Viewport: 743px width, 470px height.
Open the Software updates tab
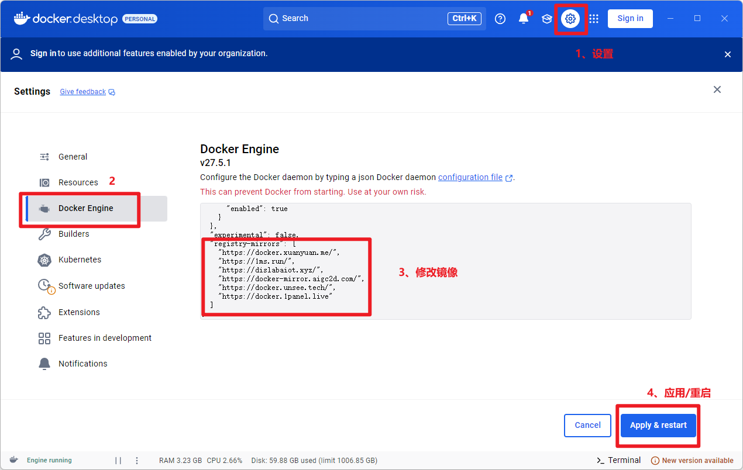(97, 286)
